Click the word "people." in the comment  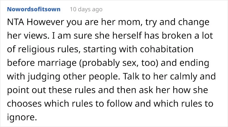105,77
